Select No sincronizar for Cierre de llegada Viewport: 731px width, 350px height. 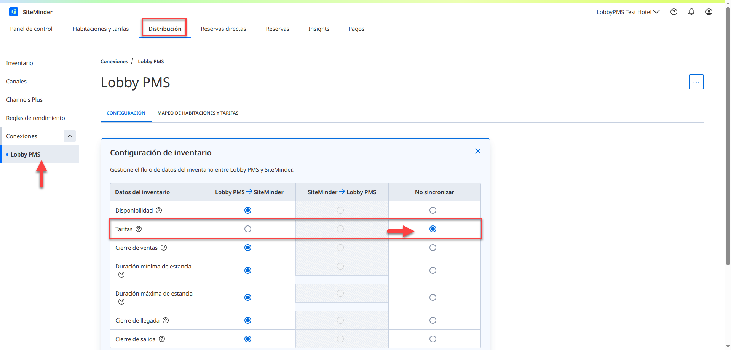(433, 320)
